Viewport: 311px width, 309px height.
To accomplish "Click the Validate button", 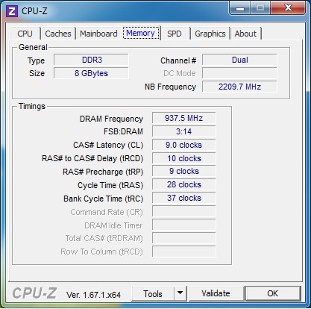I will click(216, 293).
